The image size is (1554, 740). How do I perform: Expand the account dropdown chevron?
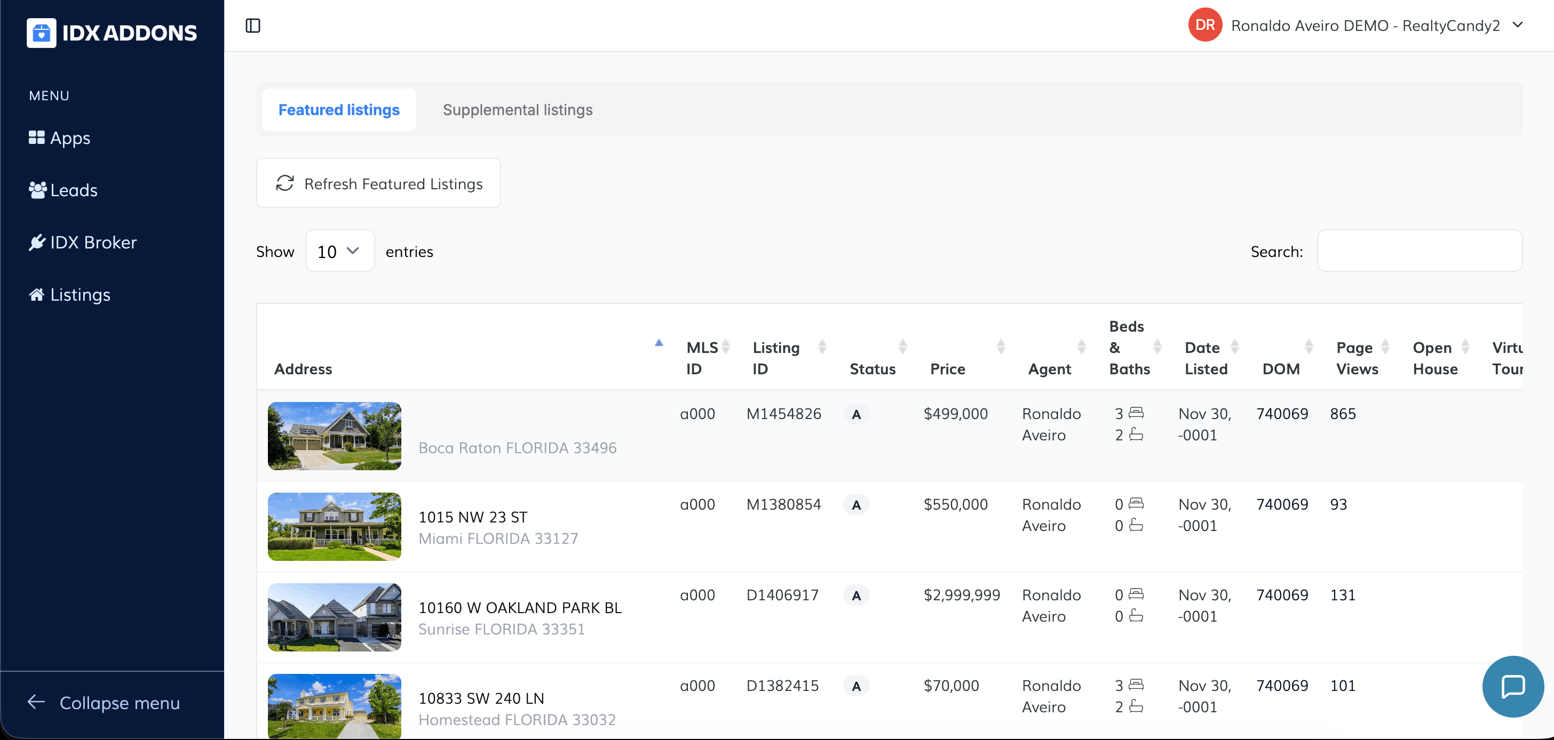pos(1518,25)
